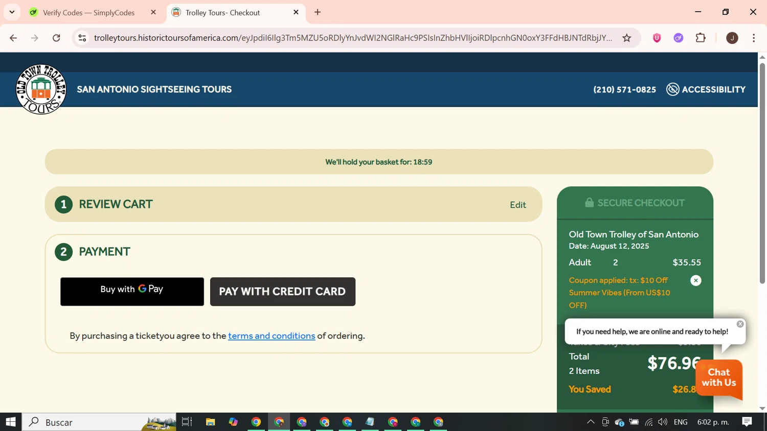Bookmark this page with the star
This screenshot has height=431, width=767.
pyautogui.click(x=627, y=38)
